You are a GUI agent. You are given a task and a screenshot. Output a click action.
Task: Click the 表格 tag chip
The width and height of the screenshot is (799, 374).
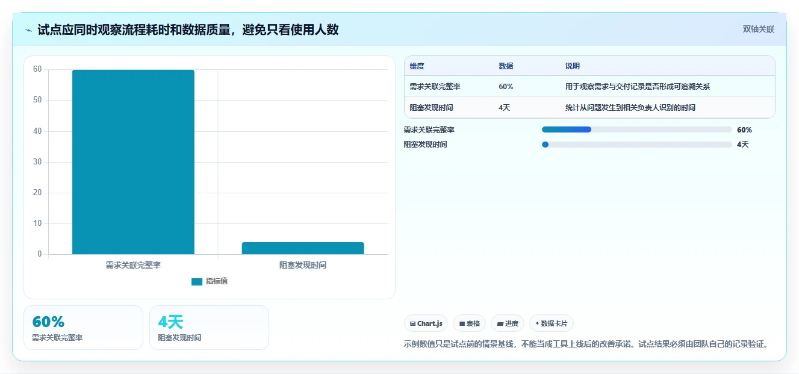point(469,323)
